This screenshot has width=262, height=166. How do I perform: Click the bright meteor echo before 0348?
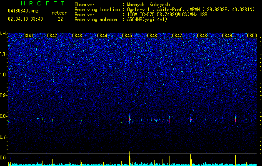point(191,120)
